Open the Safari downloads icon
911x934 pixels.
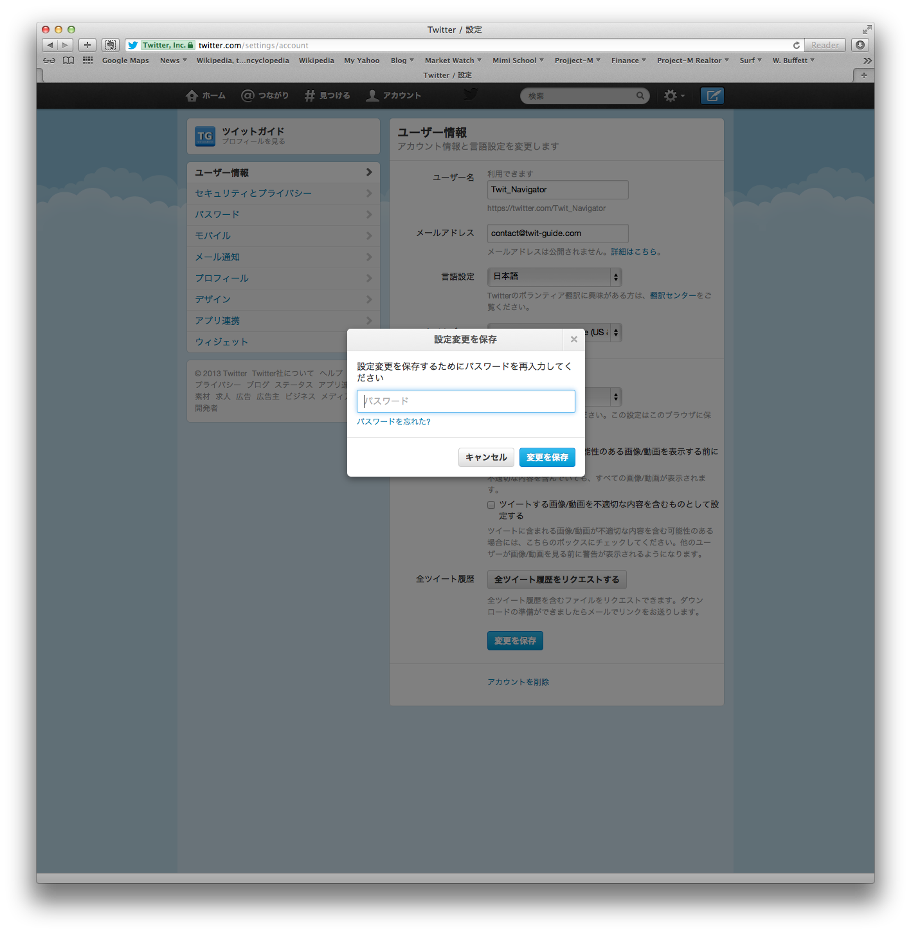(x=860, y=45)
